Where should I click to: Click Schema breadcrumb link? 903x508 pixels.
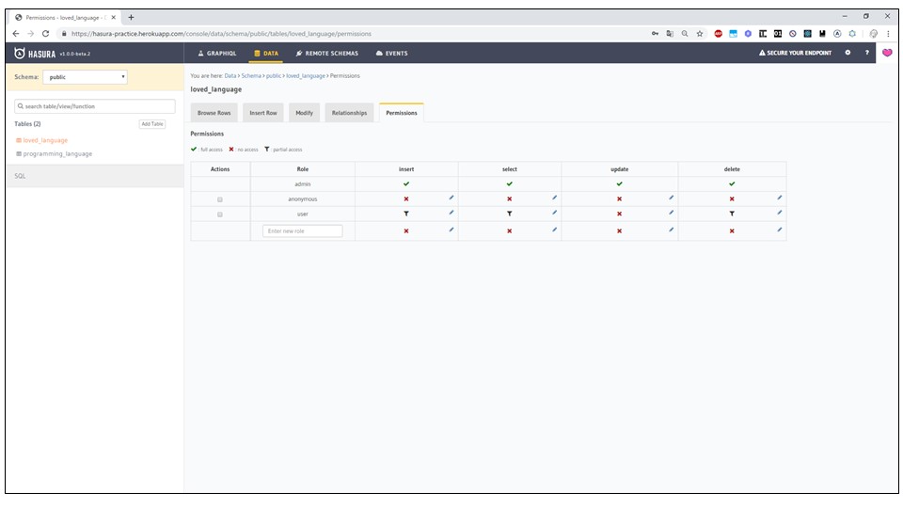click(x=251, y=75)
